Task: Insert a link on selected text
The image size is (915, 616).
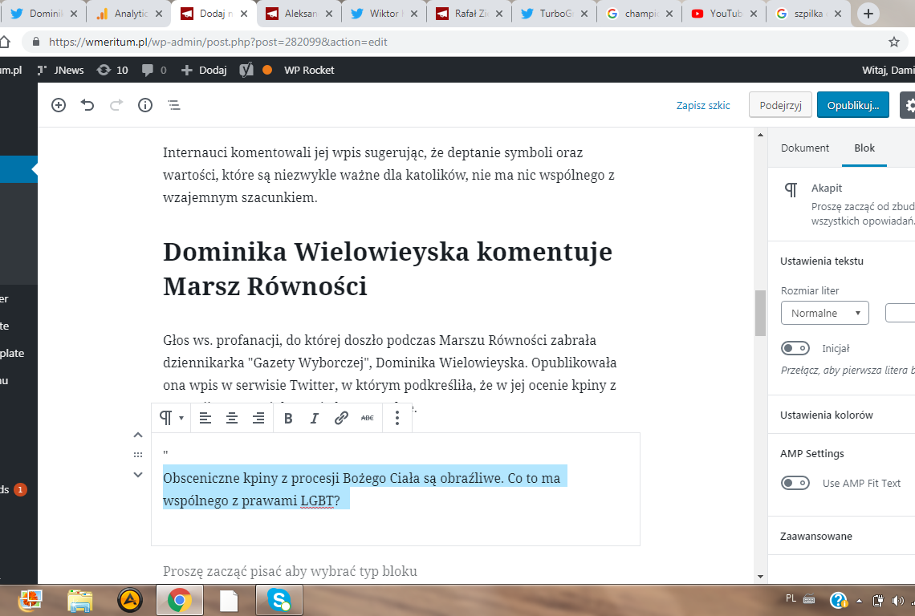Action: point(341,418)
